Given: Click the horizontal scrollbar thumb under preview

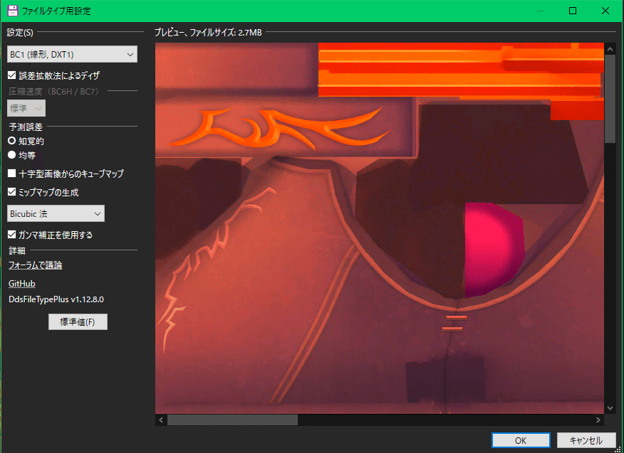Looking at the screenshot, I should coord(232,420).
